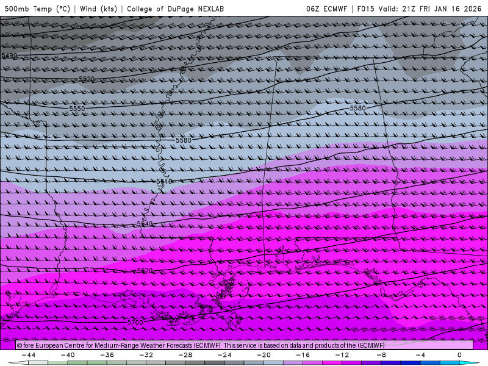Click the 5550 height contour label
The image size is (488, 366).
(77, 109)
